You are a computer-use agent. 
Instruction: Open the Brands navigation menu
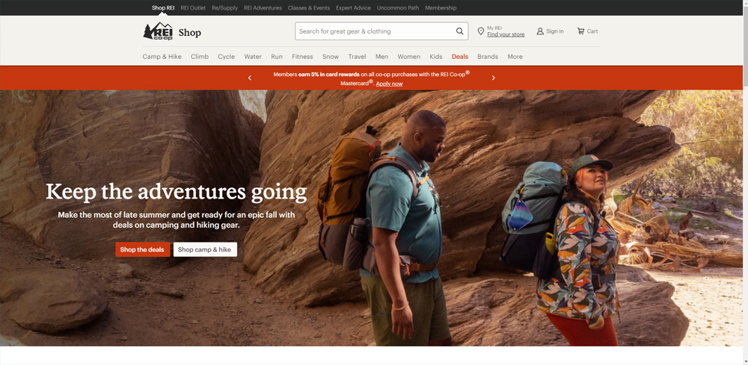tap(488, 57)
